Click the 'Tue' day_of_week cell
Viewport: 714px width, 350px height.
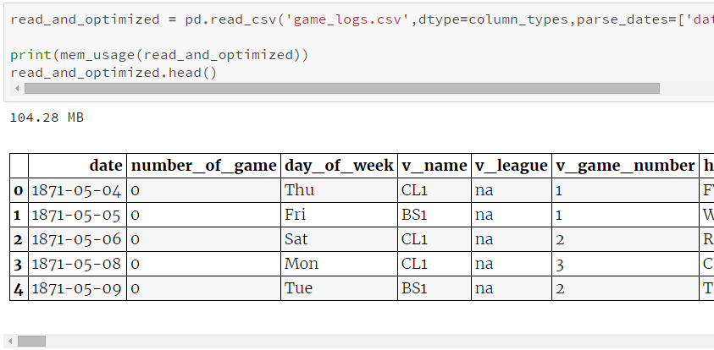[340, 288]
